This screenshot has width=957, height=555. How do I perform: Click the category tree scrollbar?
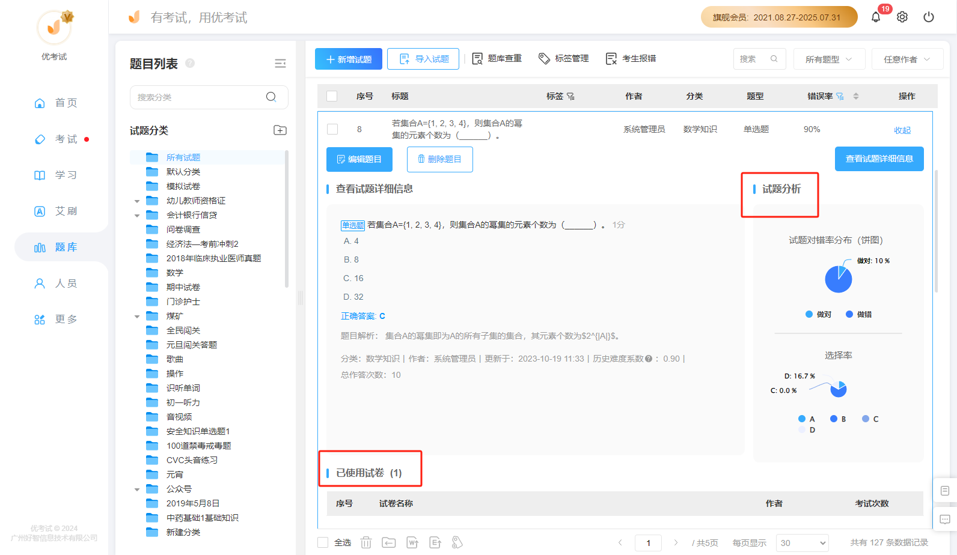click(287, 219)
